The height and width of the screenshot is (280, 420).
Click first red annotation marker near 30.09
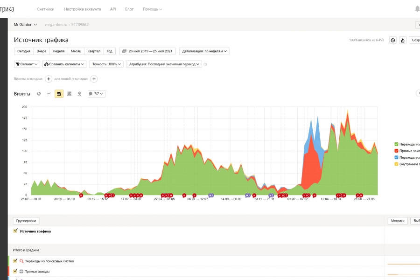(x=81, y=196)
